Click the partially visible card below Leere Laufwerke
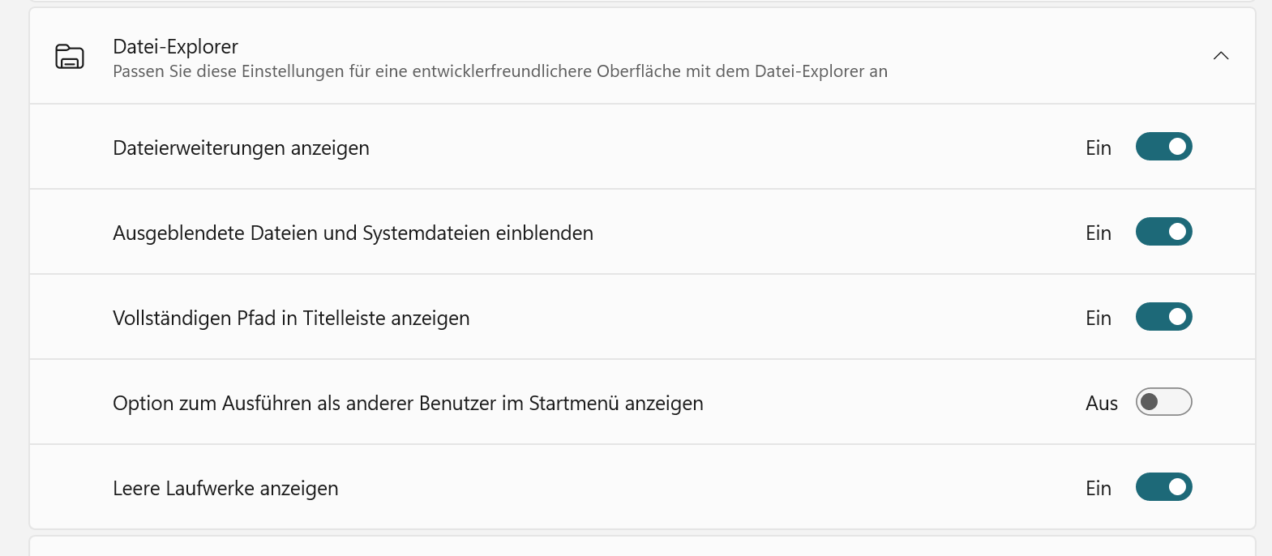This screenshot has width=1272, height=556. tap(642, 545)
